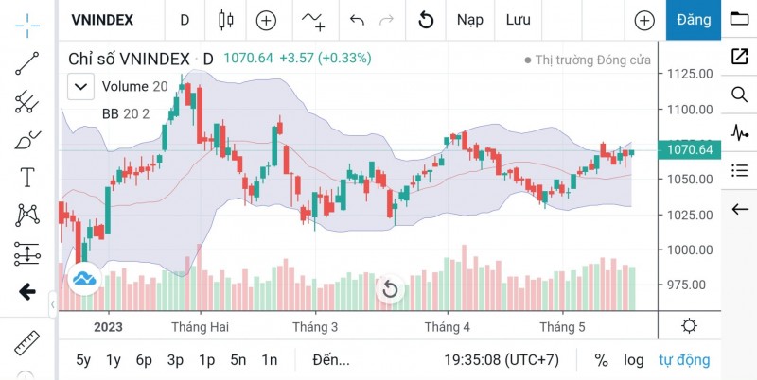The image size is (757, 380).
Task: Toggle log scale mode
Action: click(633, 359)
